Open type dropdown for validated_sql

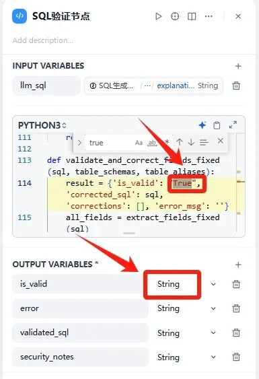(x=168, y=333)
